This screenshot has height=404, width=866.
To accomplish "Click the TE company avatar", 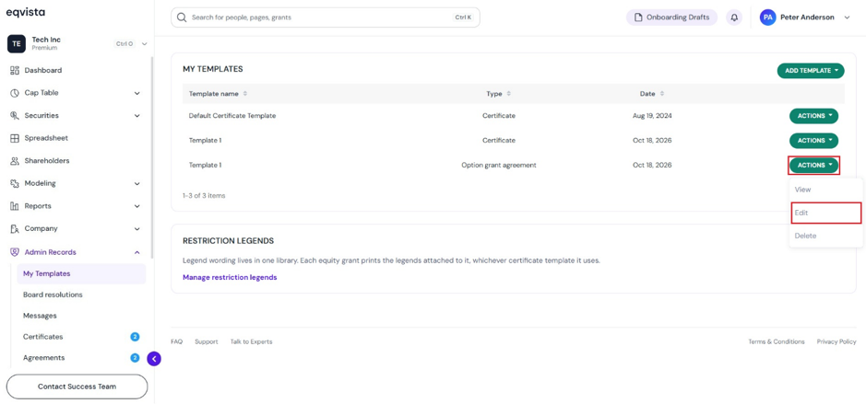I will [17, 43].
